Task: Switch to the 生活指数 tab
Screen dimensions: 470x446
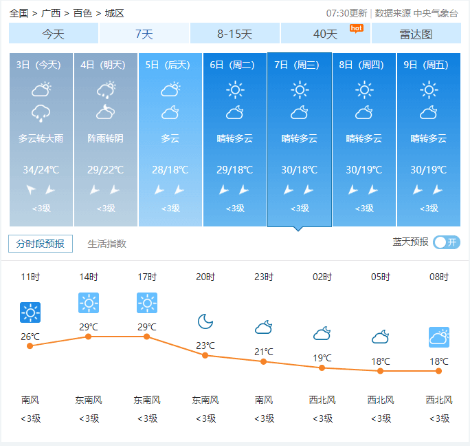Action: 107,244
